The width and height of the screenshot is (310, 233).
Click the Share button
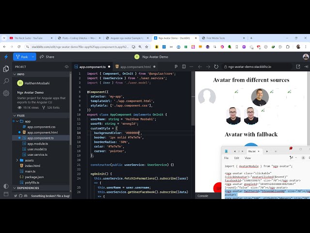tap(47, 57)
